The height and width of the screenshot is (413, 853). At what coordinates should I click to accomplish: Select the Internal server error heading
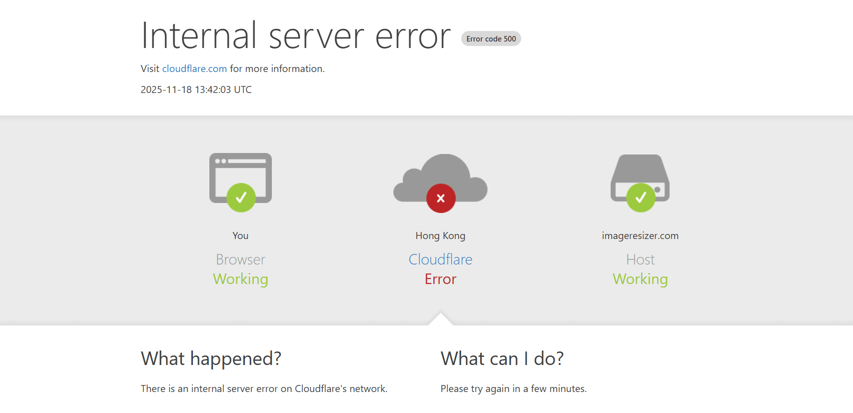click(296, 35)
